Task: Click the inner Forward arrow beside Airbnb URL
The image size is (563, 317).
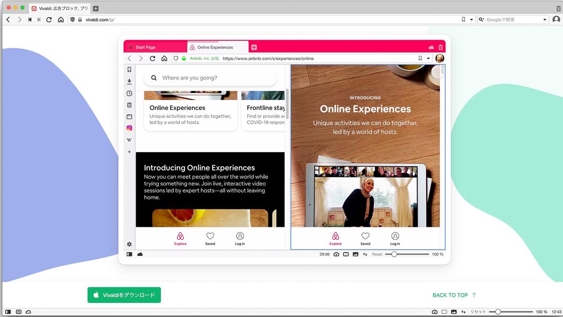Action: (x=141, y=59)
